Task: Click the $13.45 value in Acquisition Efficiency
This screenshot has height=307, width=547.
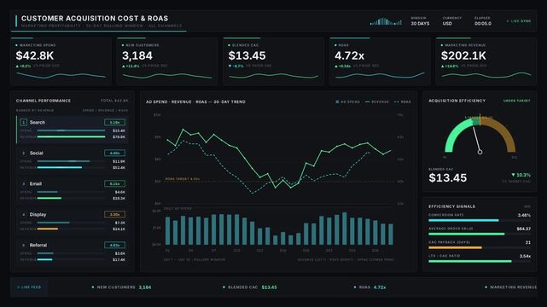Action: pyautogui.click(x=447, y=177)
